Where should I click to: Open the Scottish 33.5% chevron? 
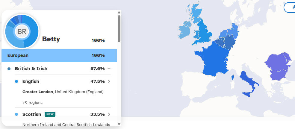(x=109, y=114)
